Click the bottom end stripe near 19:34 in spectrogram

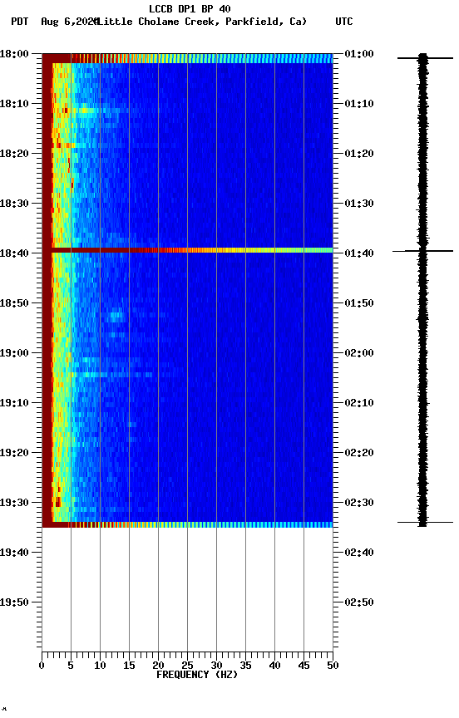point(187,524)
